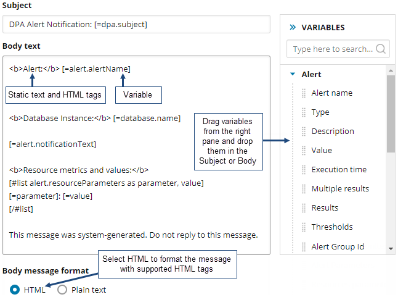Image resolution: width=398 pixels, height=297 pixels.
Task: Select the Plain text format option
Action: 62,290
